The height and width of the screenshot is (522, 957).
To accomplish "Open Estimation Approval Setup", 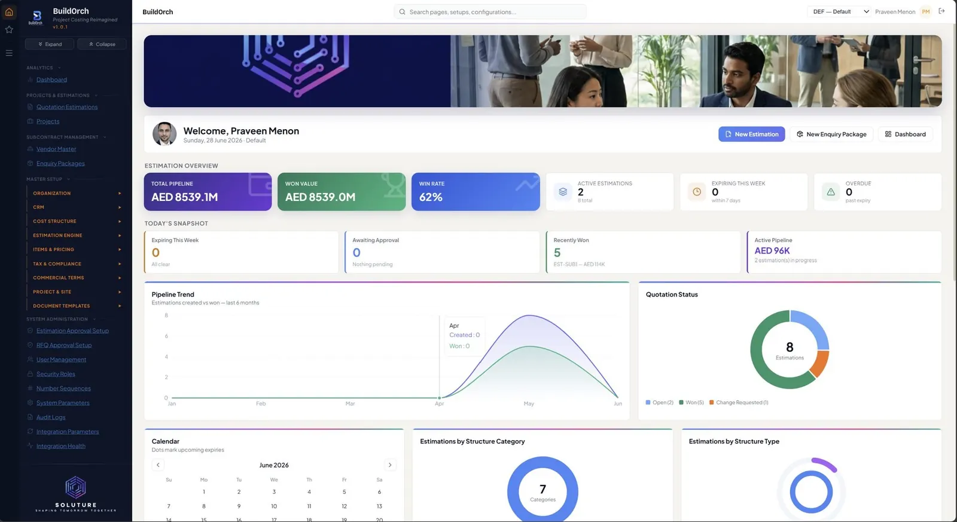I will click(72, 331).
